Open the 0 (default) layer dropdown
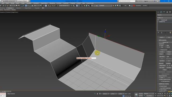The image size is (172, 97). (103, 6)
